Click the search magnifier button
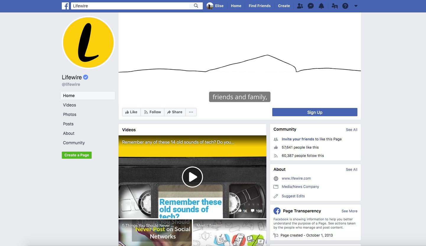 pyautogui.click(x=196, y=6)
